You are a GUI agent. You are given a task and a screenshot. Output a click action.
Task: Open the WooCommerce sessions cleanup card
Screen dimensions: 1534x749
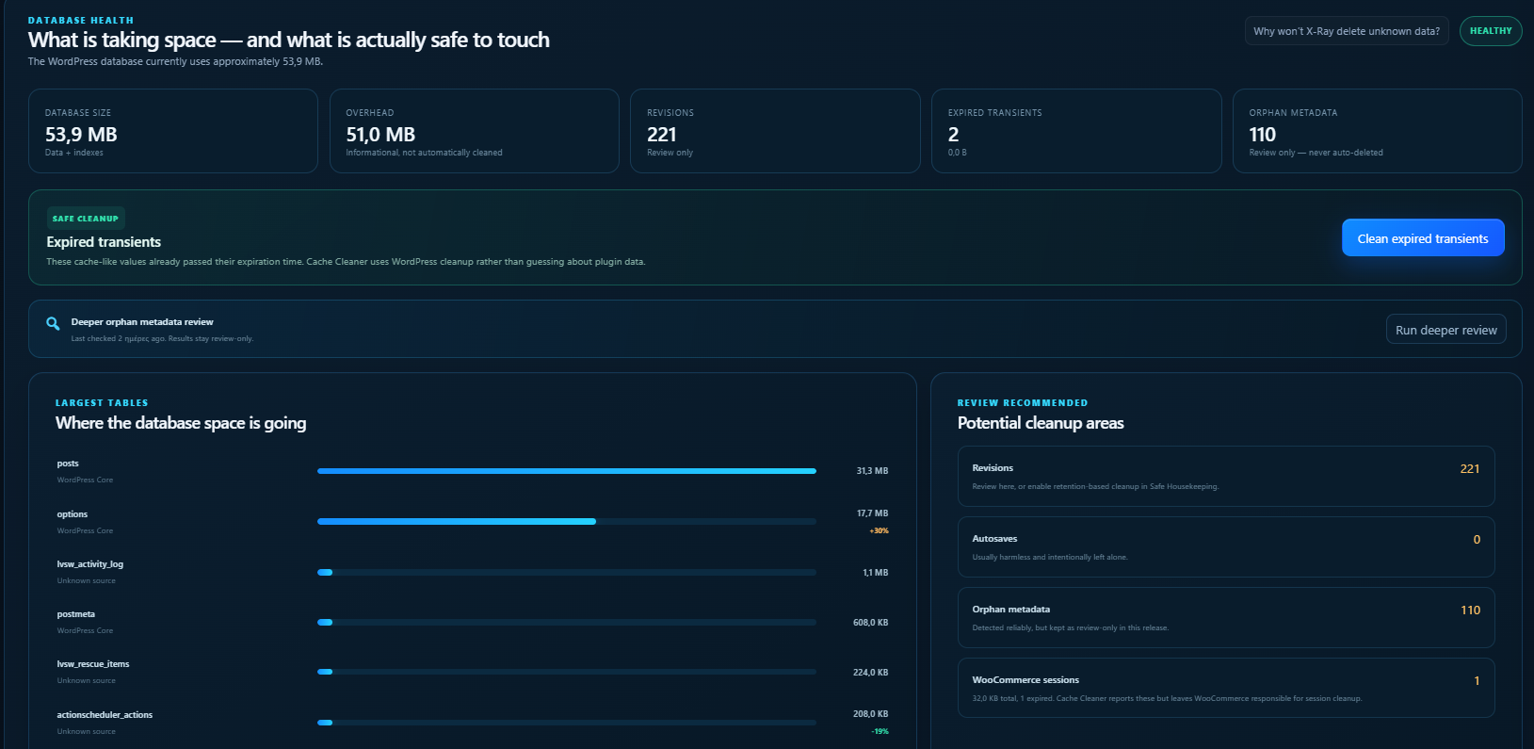[1226, 688]
